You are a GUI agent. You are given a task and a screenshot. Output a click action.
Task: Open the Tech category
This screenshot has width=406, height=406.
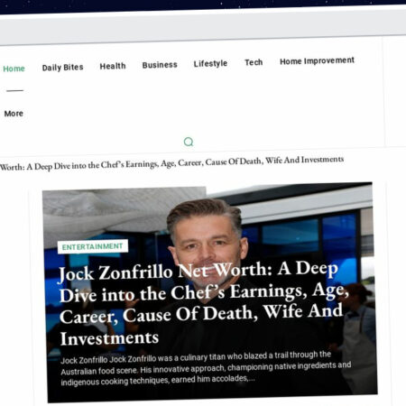[x=254, y=62]
